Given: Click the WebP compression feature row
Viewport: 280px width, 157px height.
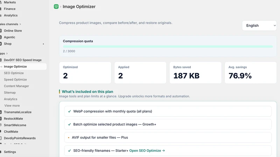Looking at the screenshot, I should tap(168, 111).
